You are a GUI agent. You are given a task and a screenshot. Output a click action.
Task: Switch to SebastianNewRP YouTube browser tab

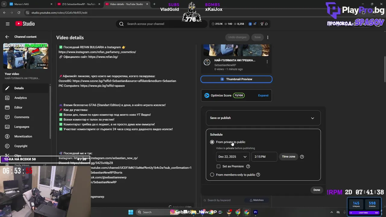pos(79,4)
